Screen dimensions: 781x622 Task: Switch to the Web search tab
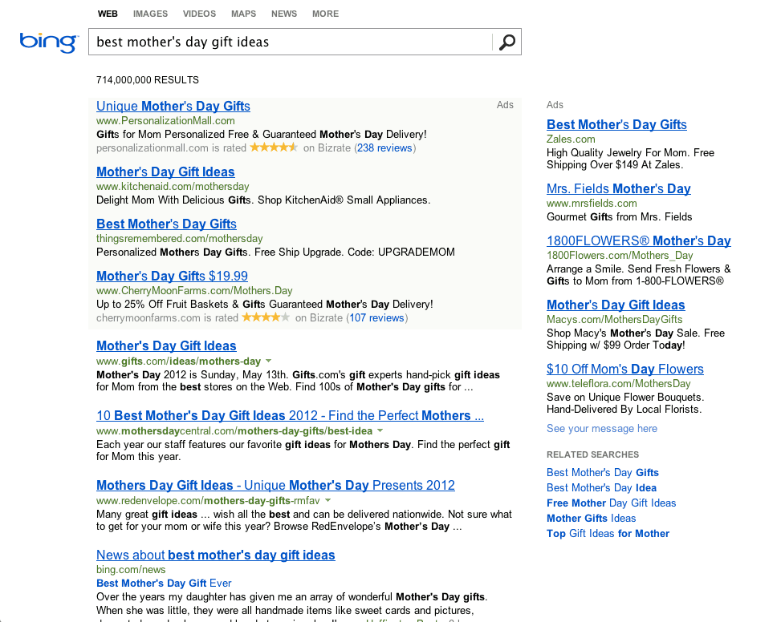pos(108,14)
